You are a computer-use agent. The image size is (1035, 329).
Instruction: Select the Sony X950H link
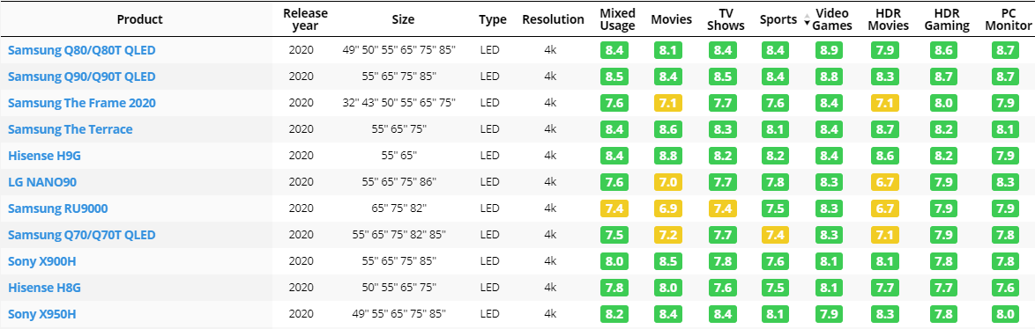(x=41, y=314)
